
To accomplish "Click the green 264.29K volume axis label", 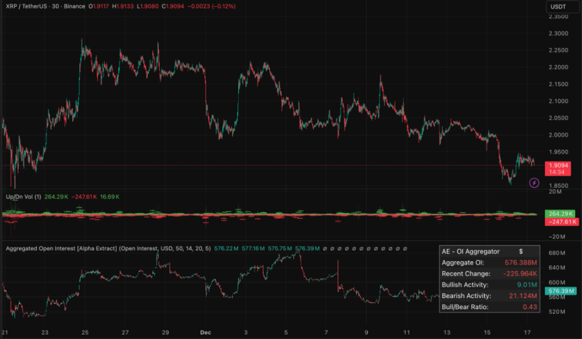I will pos(560,214).
